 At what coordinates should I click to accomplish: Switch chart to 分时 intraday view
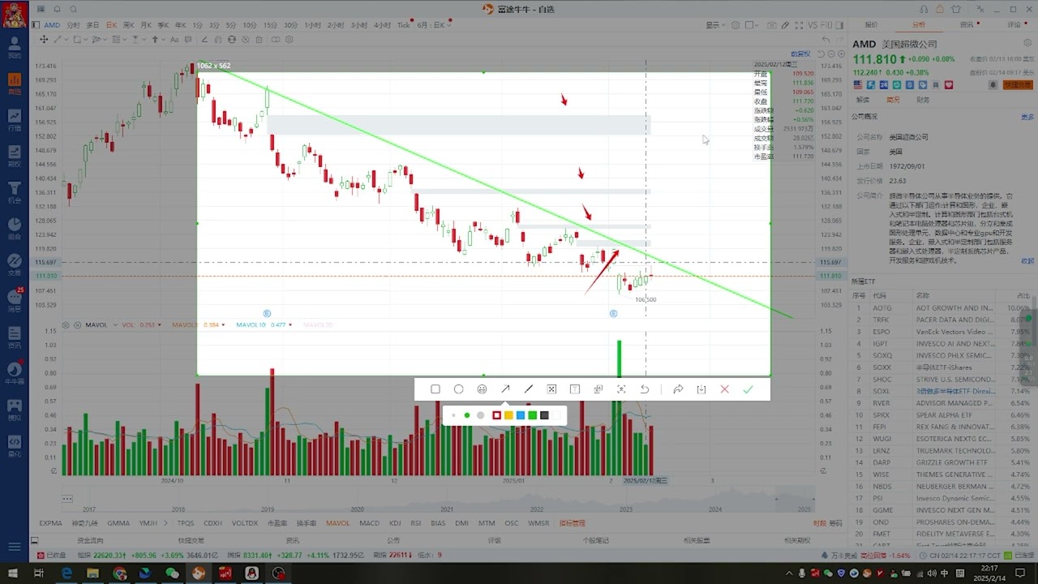point(73,25)
